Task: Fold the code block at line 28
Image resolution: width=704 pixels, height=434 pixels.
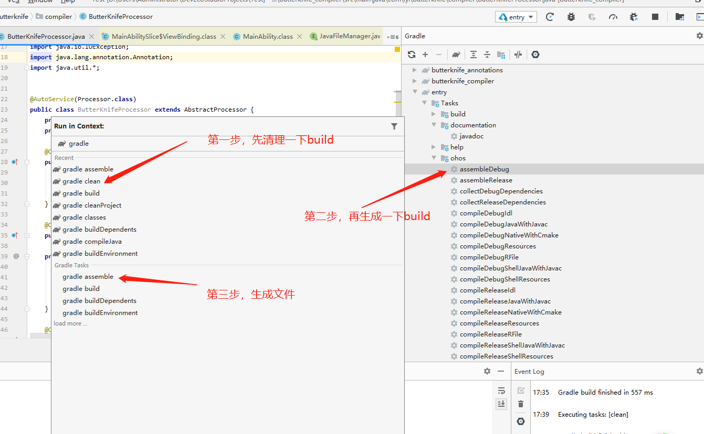Action: tap(27, 162)
